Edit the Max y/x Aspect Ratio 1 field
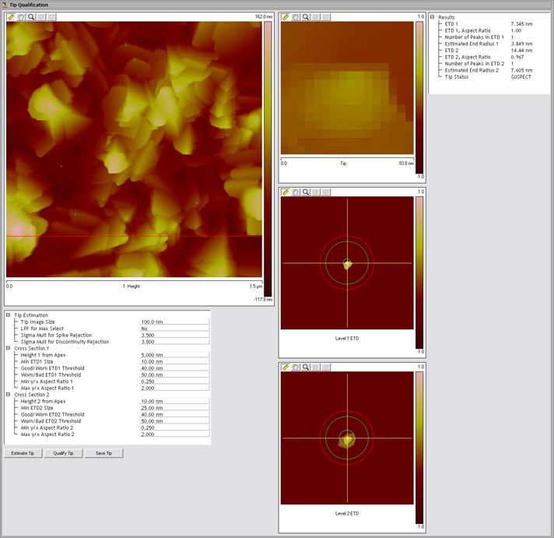Image resolution: width=554 pixels, height=538 pixels. pyautogui.click(x=174, y=389)
